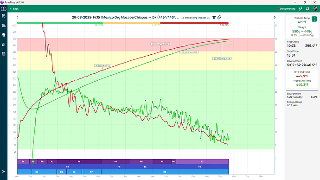Open the user profile avatar
The height and width of the screenshot is (180, 320).
315,8
